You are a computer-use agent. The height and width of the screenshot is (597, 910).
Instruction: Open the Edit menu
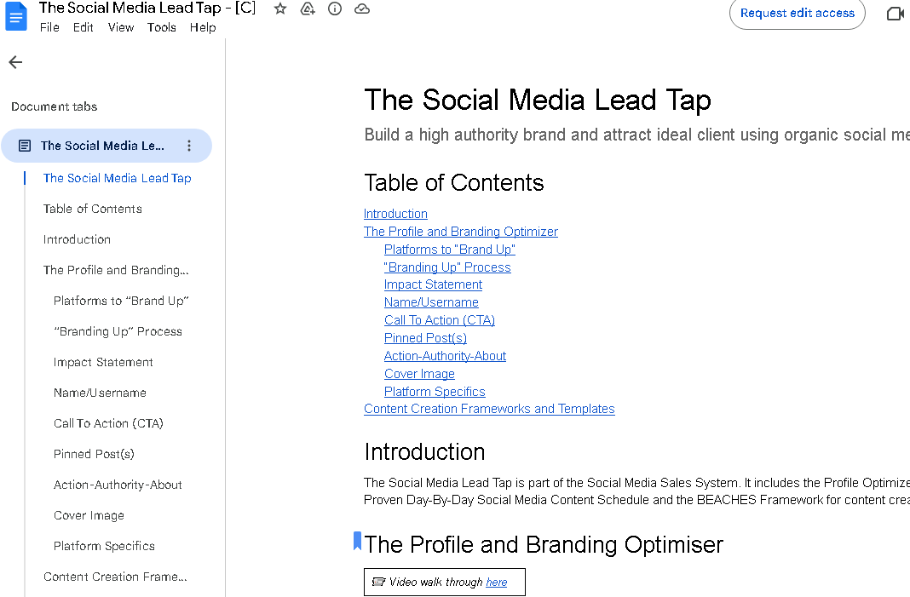click(83, 27)
